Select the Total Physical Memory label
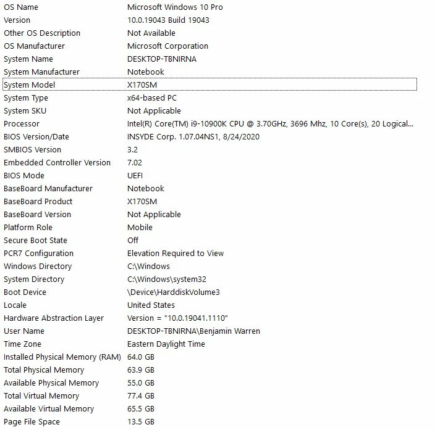This screenshot has height=430, width=435. [x=44, y=370]
